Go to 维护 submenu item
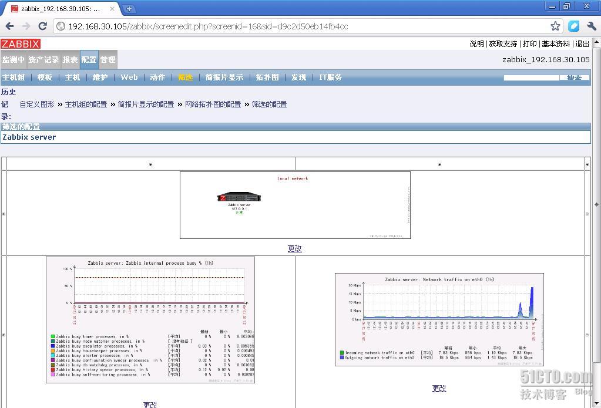The image size is (601, 408). point(100,77)
